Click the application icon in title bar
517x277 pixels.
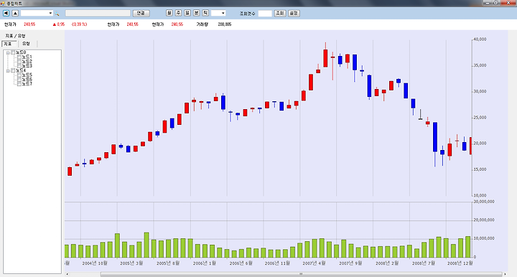[3, 4]
